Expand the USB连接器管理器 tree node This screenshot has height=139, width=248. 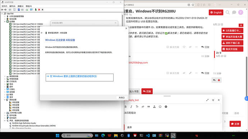tap(5, 16)
